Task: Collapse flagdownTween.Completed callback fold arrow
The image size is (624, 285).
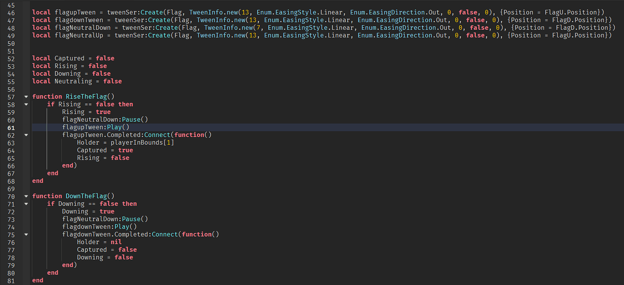Action: tap(26, 234)
